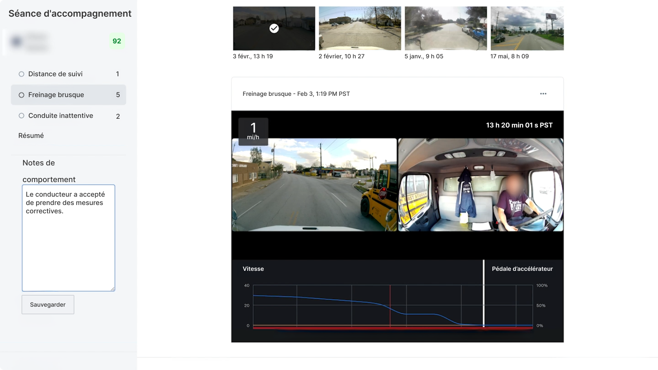Select the Freinage brusque radio circle
Screen dimensions: 658x370
[21, 95]
